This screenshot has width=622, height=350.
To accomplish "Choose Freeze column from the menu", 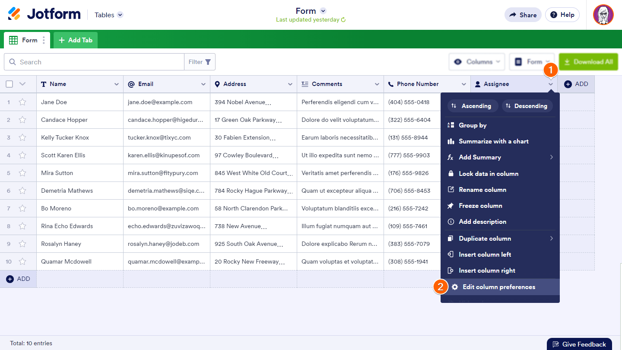I will point(480,206).
